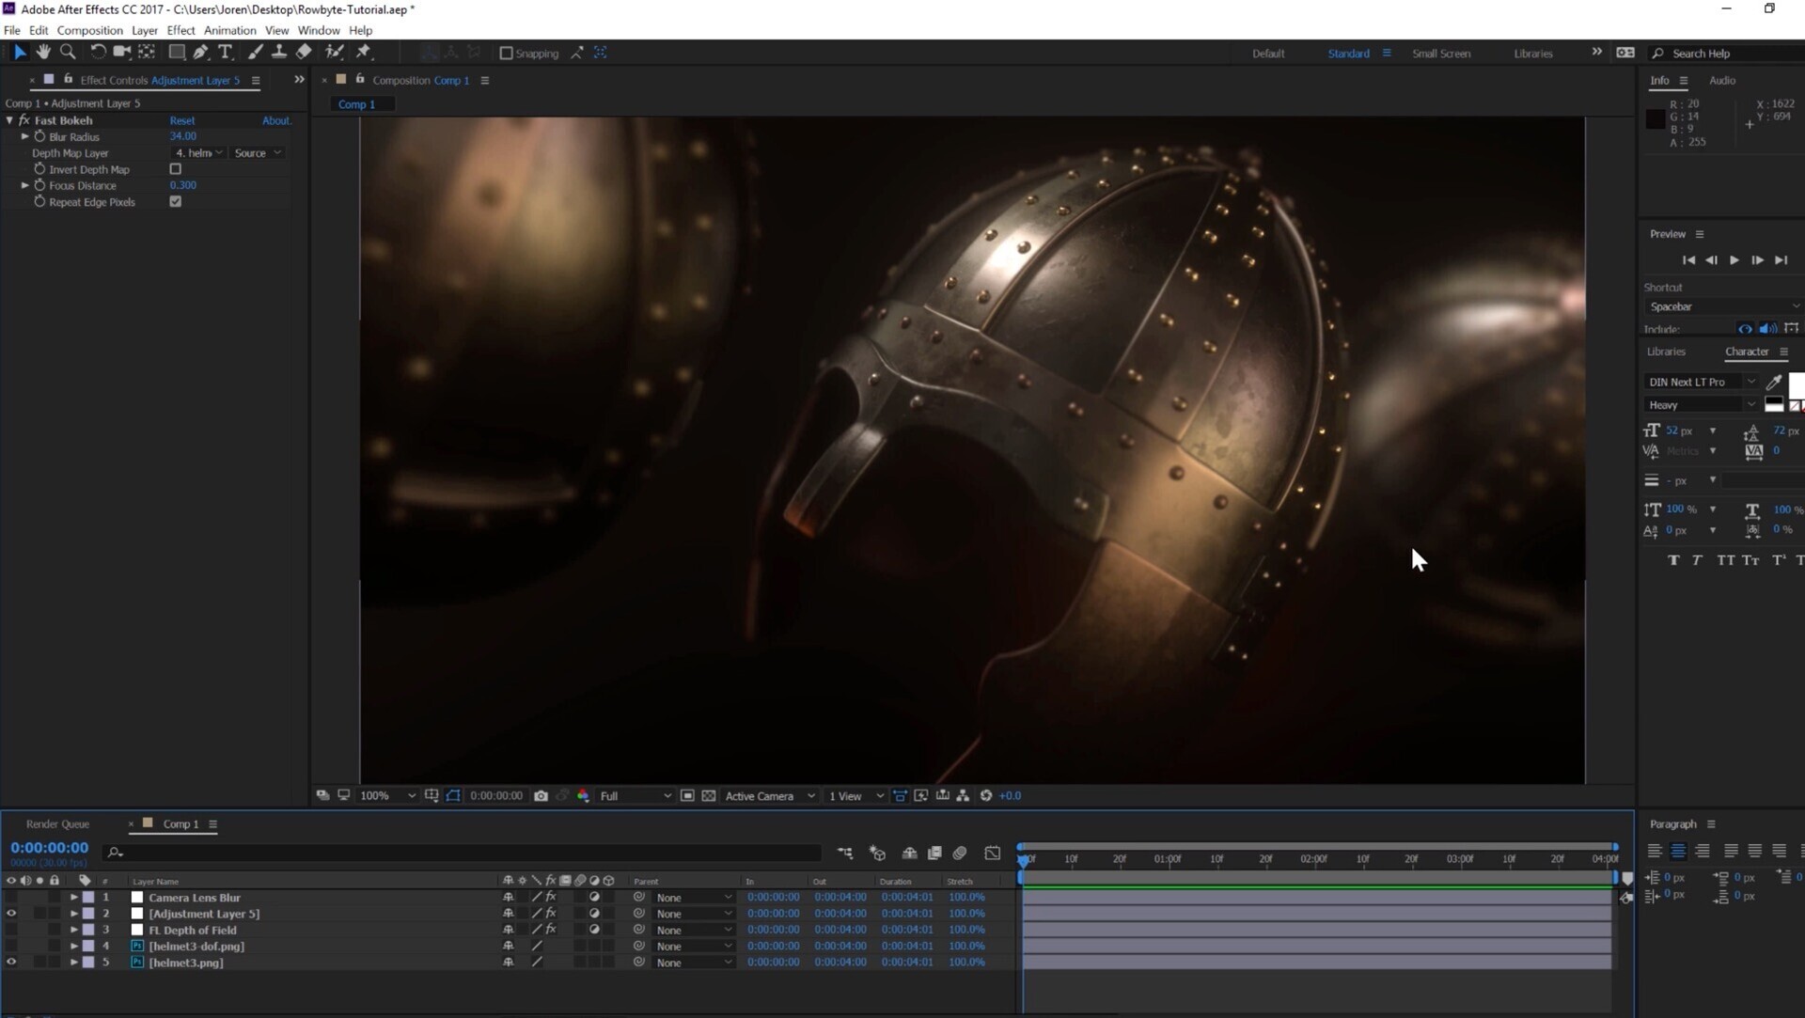
Task: Expand the Blur Radius property triangle
Action: (25, 137)
